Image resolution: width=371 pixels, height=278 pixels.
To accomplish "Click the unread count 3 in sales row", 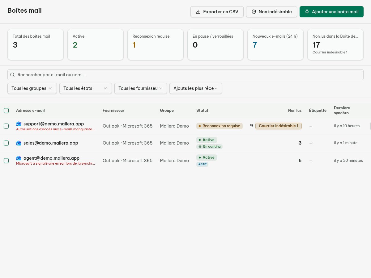I will click(x=300, y=143).
